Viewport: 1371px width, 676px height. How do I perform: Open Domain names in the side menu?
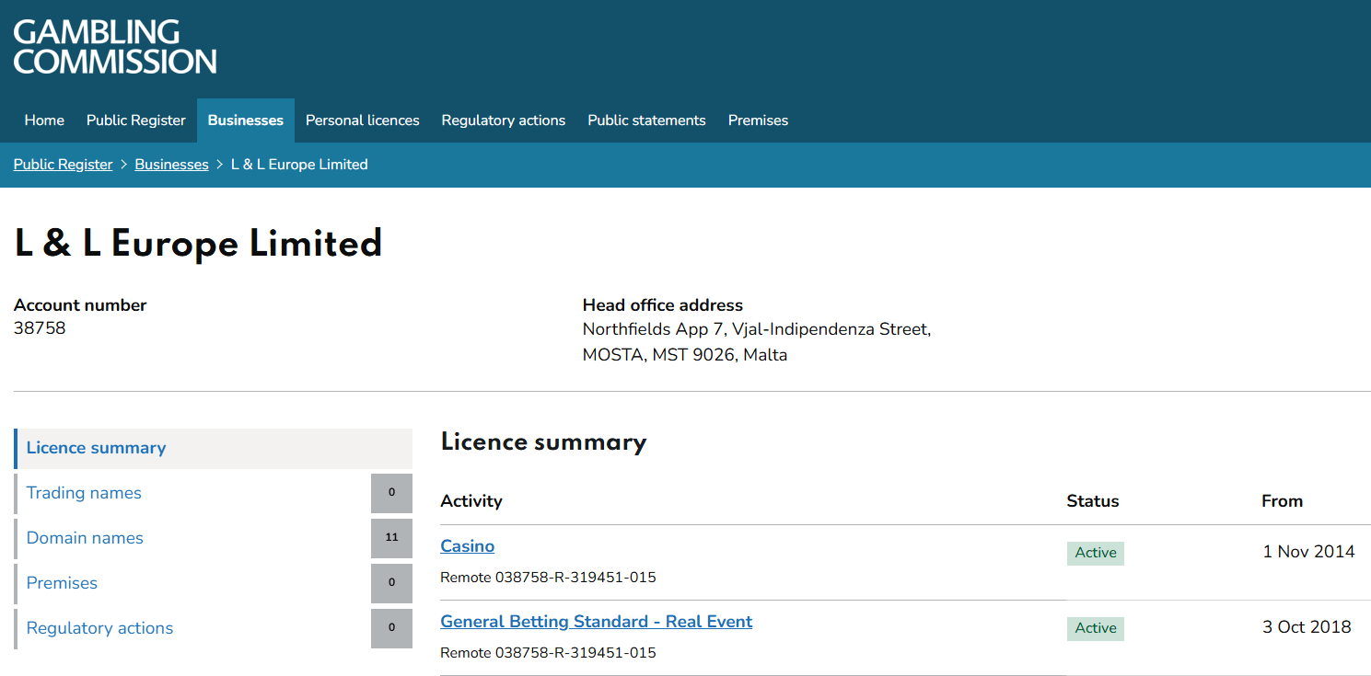[x=85, y=538]
